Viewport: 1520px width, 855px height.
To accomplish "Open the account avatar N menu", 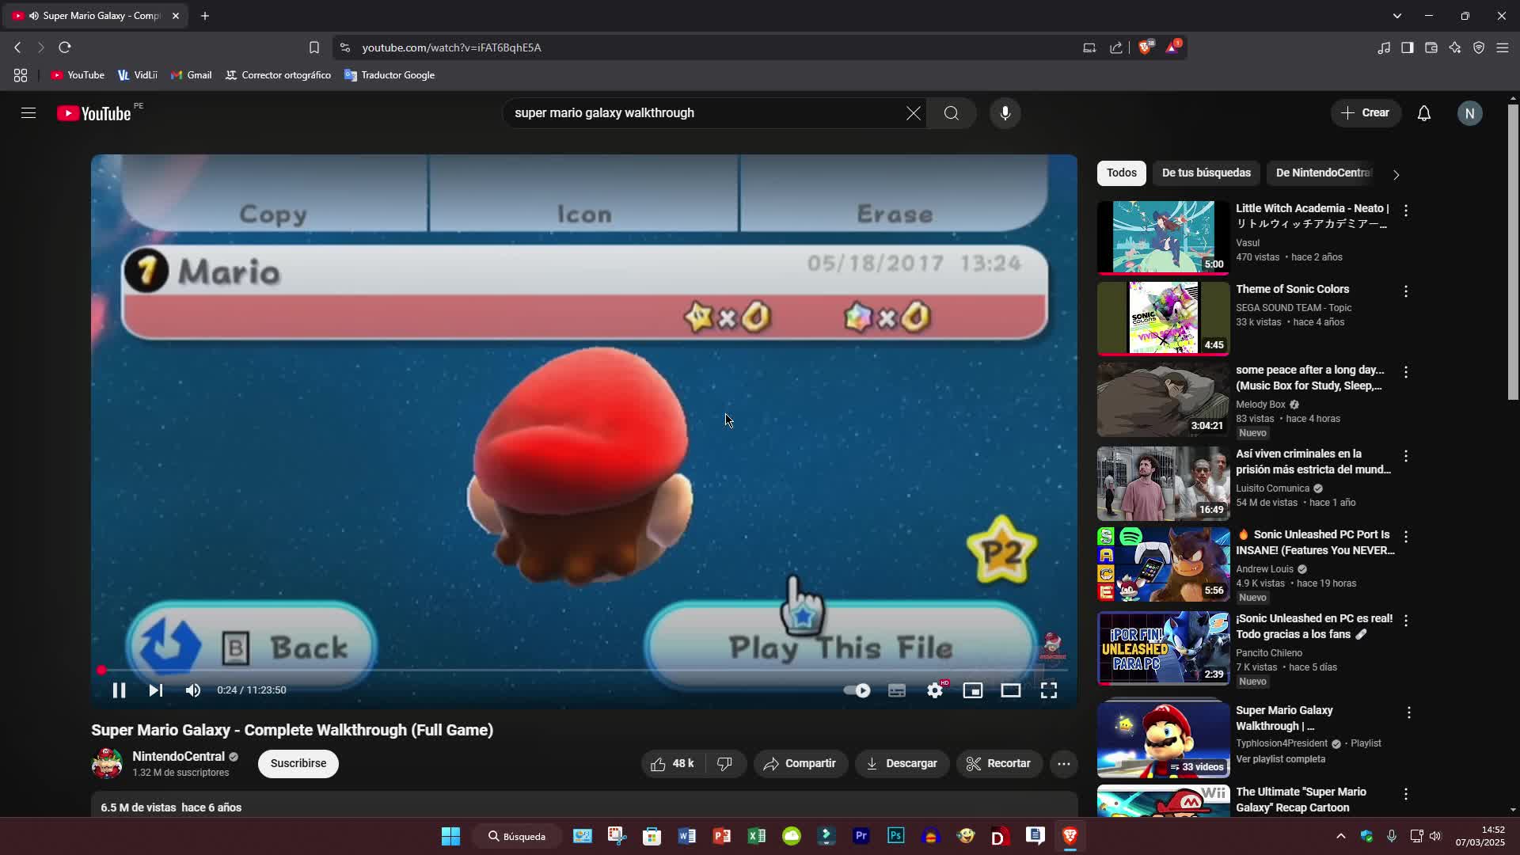I will [1470, 113].
